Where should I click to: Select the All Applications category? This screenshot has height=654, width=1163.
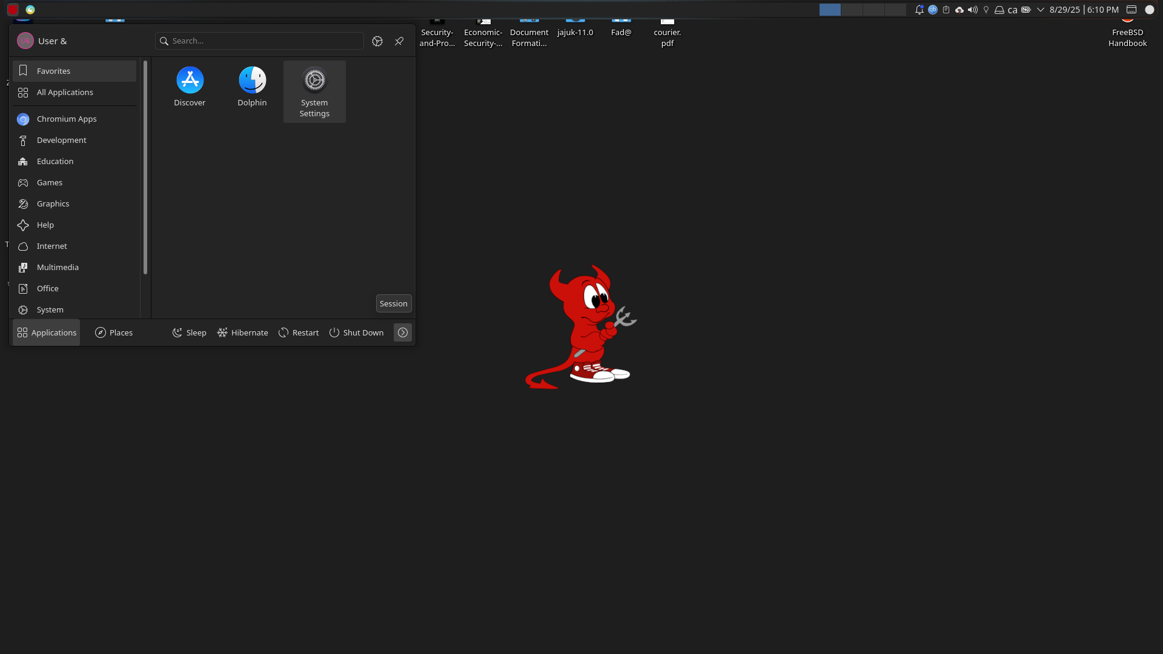65,92
